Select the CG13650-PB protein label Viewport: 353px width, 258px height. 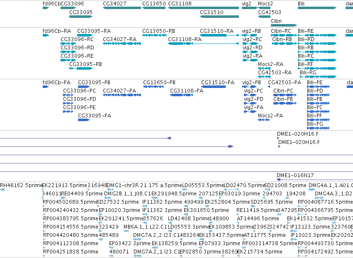159,83
